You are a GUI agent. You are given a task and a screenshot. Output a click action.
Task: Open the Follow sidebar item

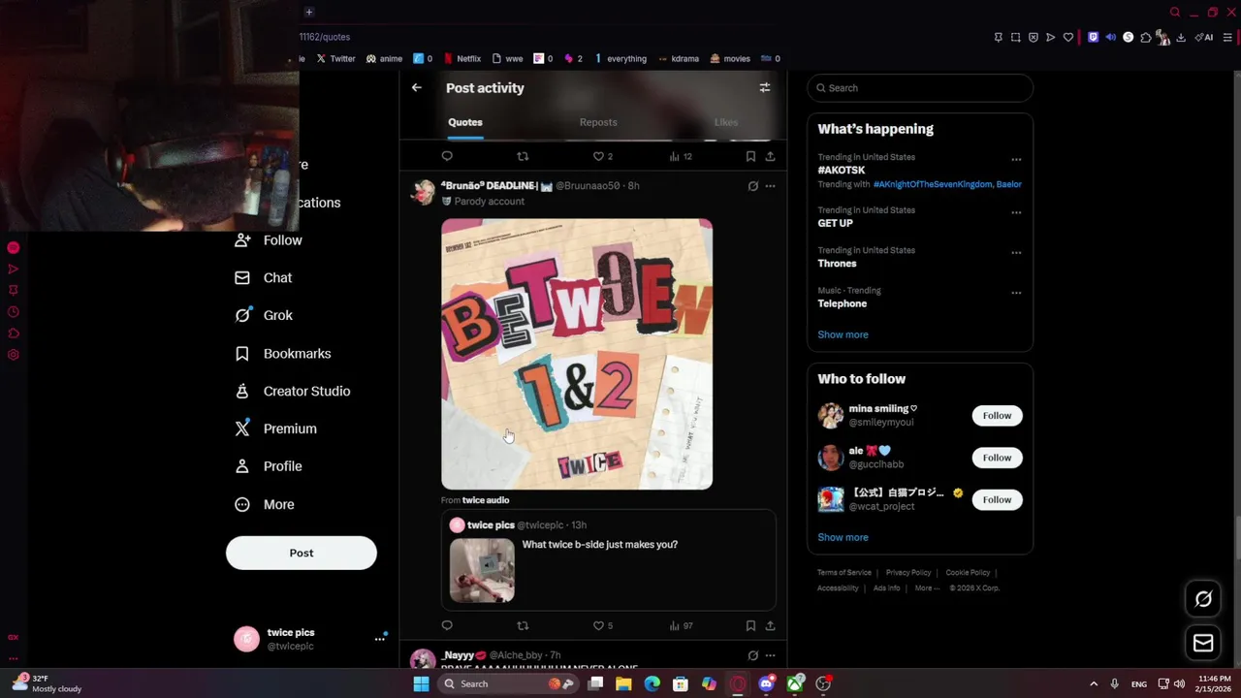point(269,240)
